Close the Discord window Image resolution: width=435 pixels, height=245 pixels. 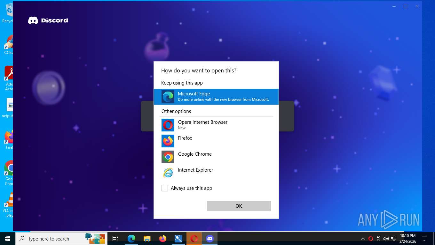[417, 6]
